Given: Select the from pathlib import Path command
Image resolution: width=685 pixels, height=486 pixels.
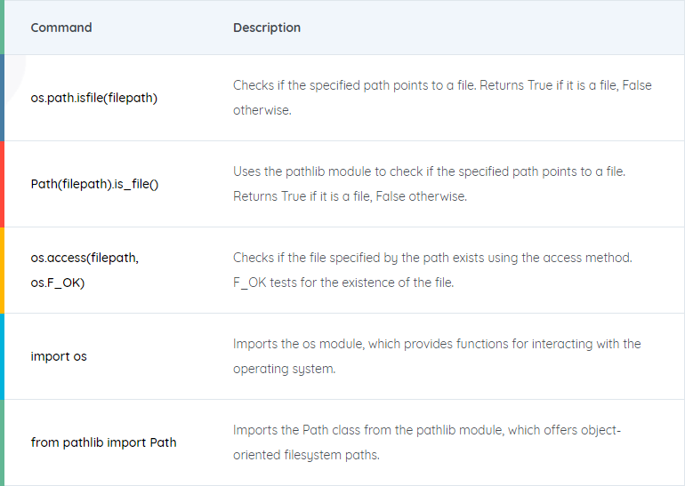Looking at the screenshot, I should click(x=103, y=442).
